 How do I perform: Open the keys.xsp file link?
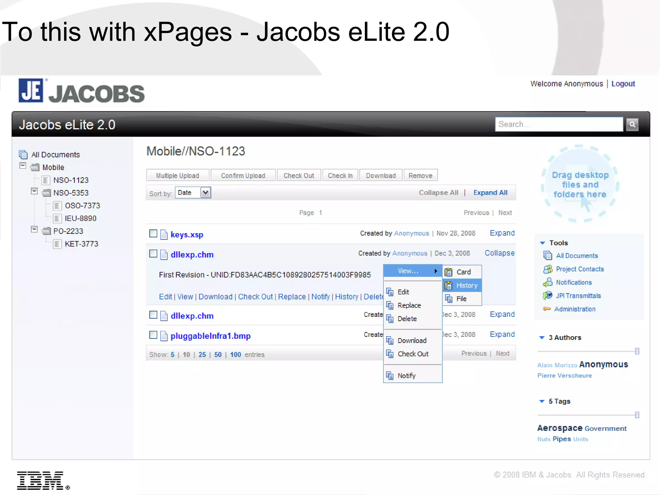[187, 235]
